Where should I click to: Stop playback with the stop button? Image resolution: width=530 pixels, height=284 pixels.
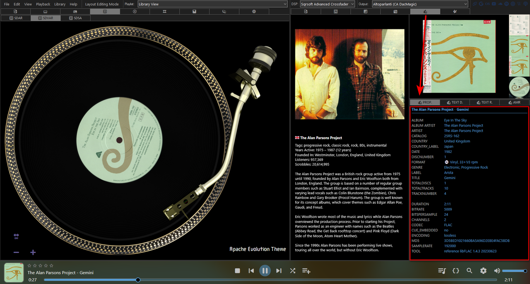click(x=238, y=270)
